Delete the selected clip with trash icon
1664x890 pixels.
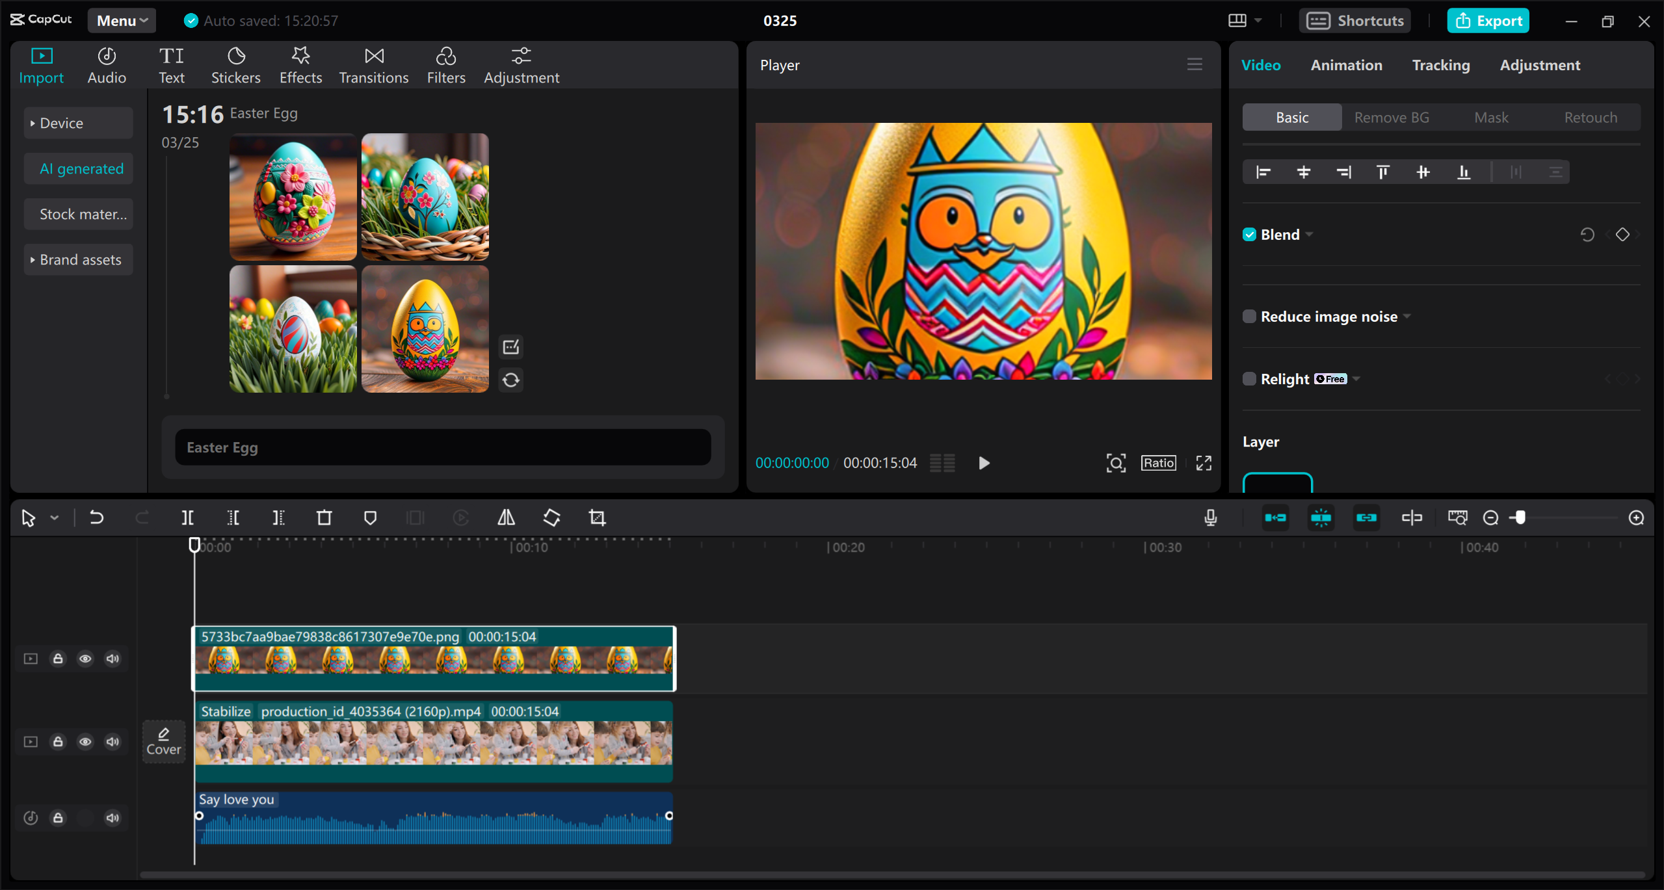coord(324,517)
